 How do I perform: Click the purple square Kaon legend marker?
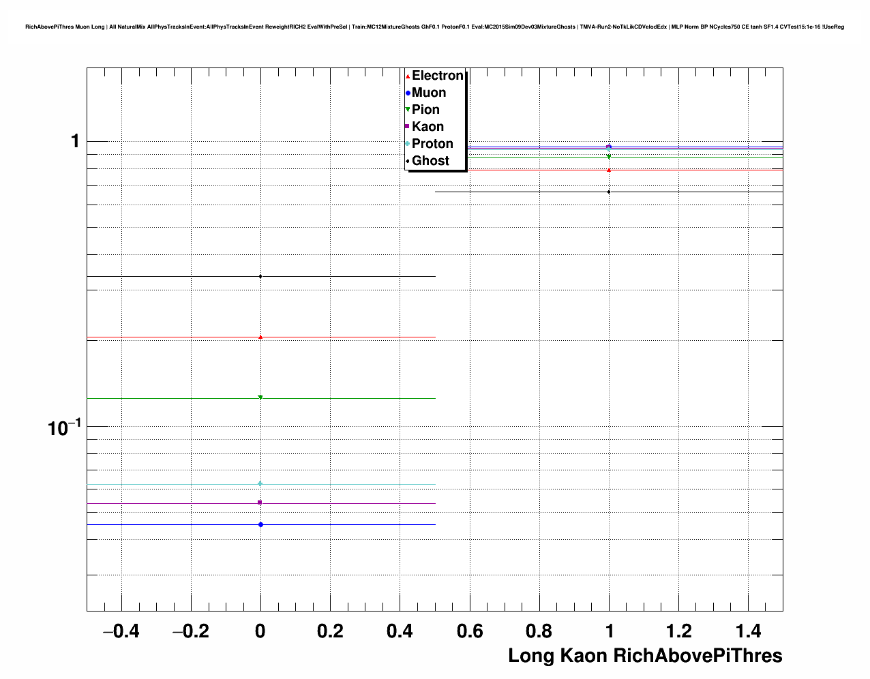(408, 127)
